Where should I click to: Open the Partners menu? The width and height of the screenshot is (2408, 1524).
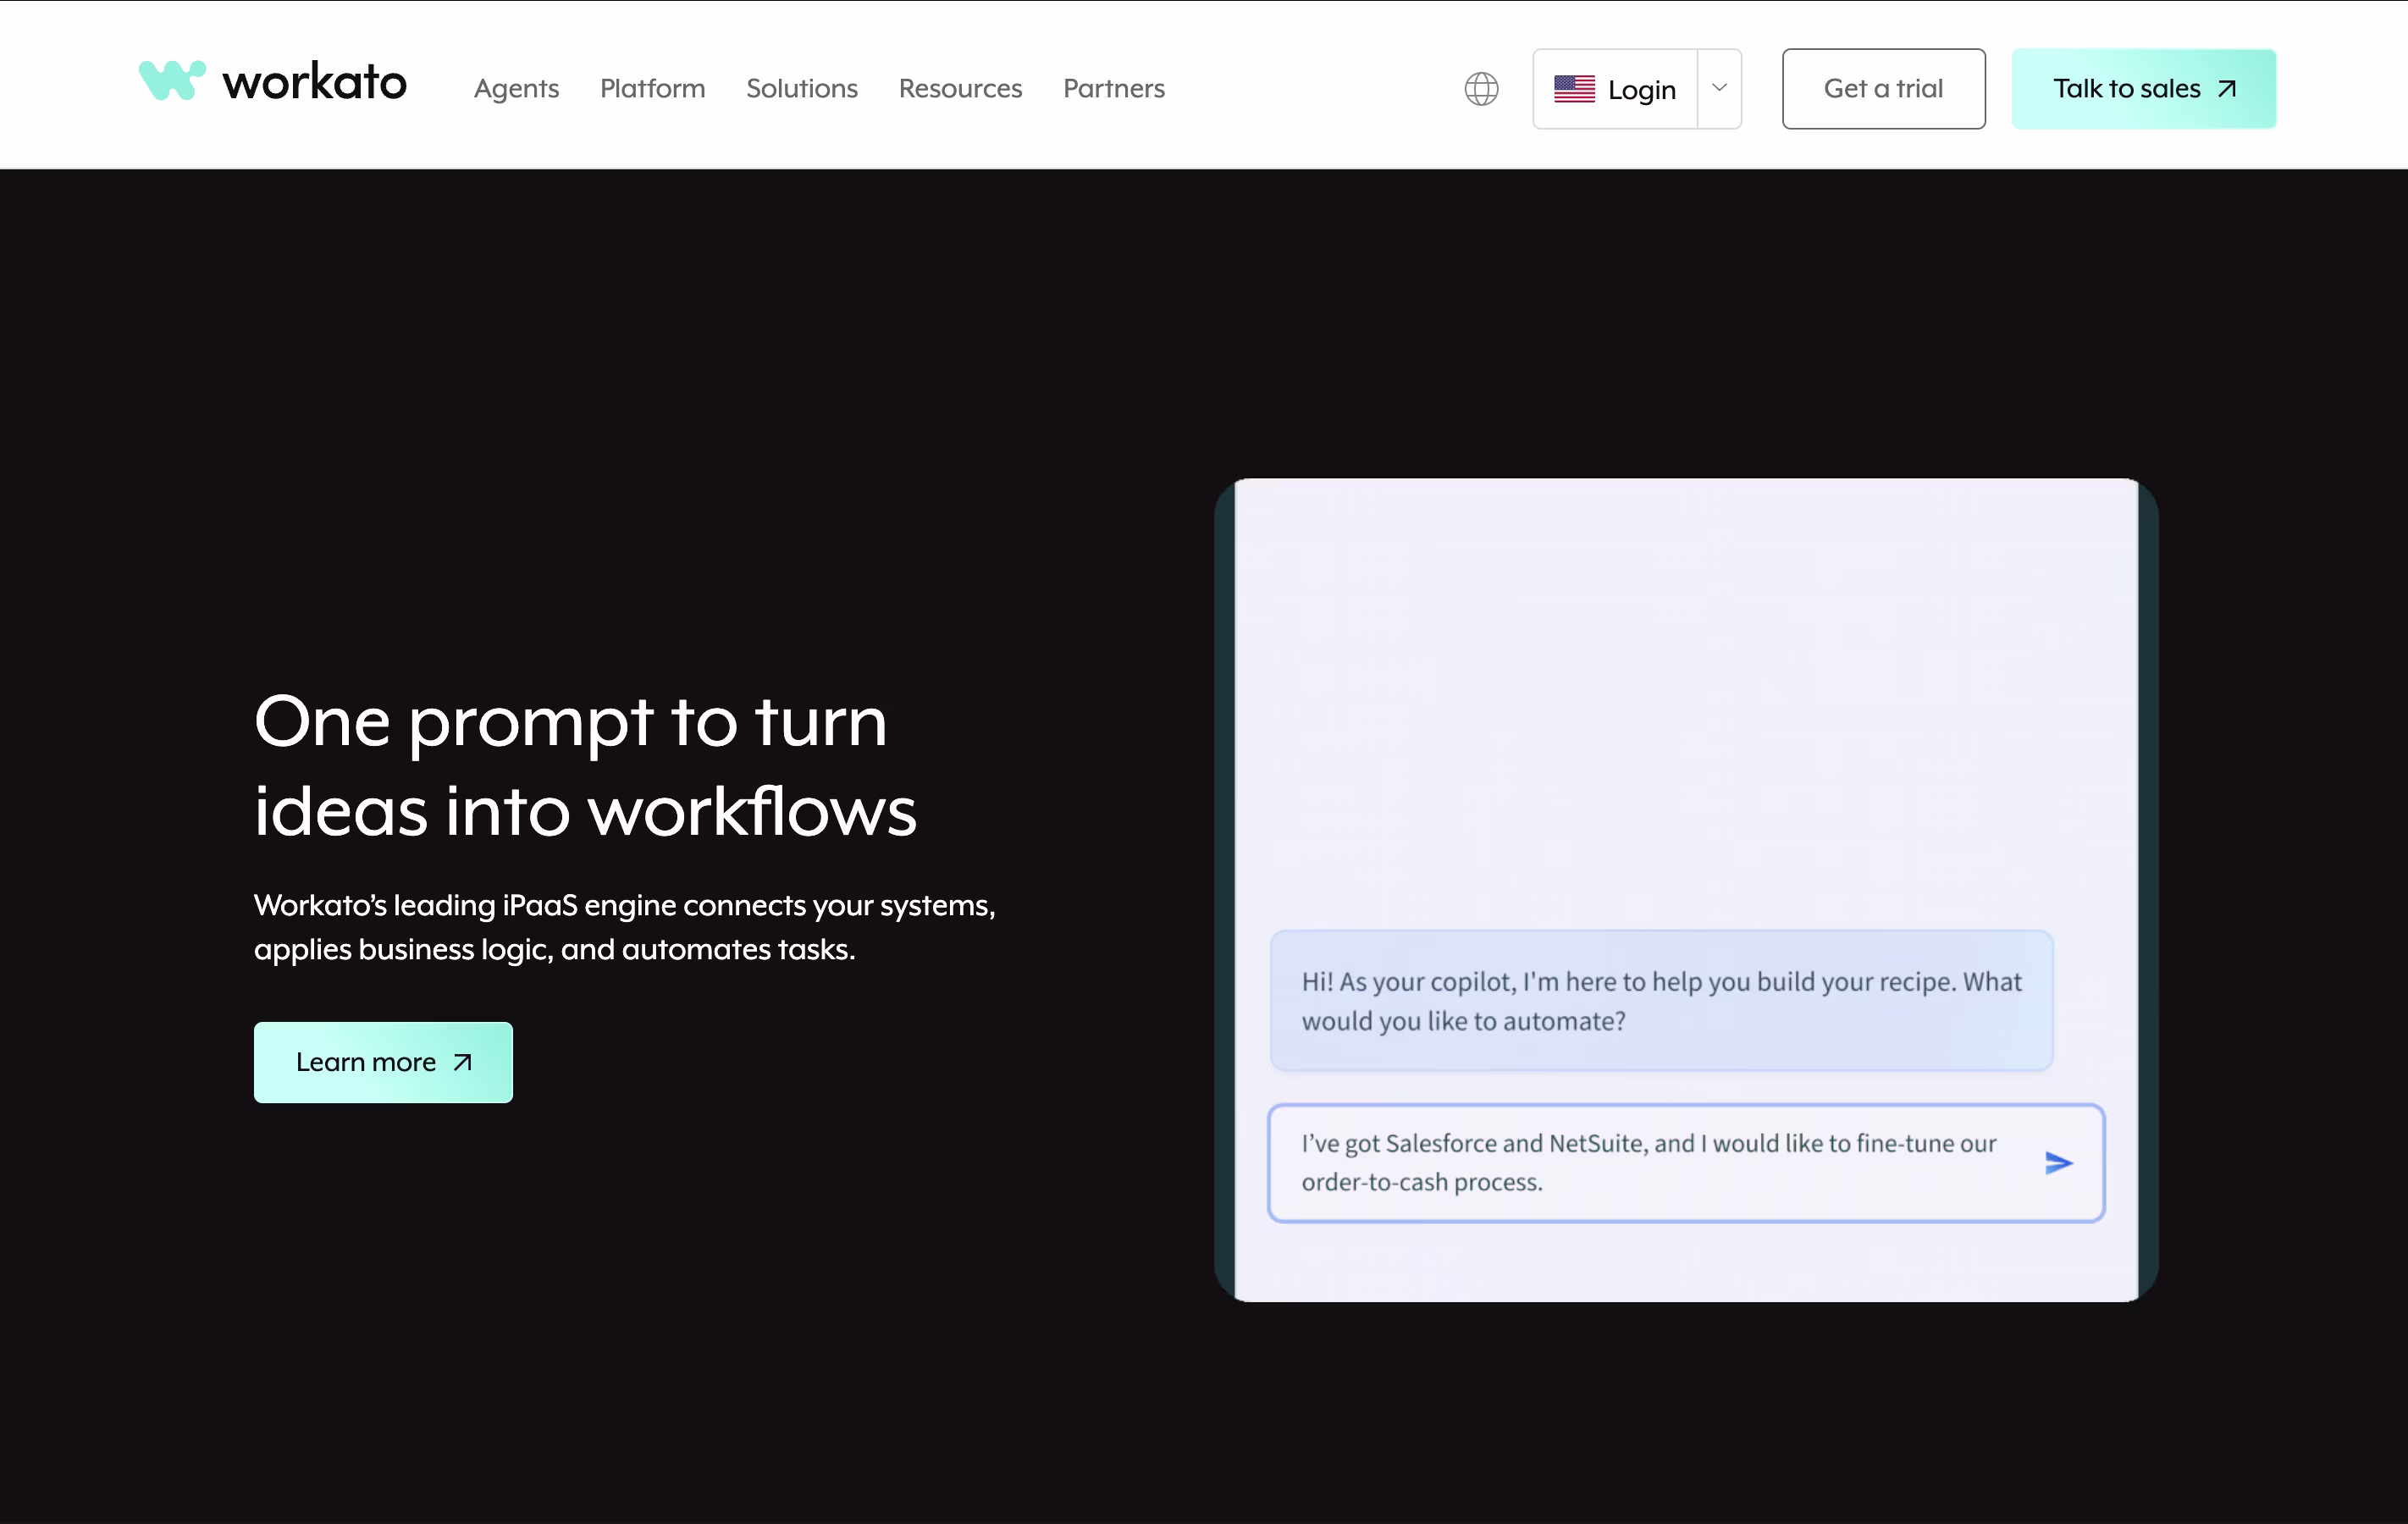pos(1113,89)
